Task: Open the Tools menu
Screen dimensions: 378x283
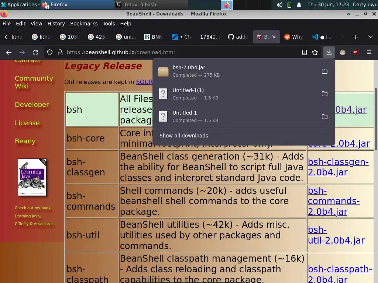Action: 109,24
